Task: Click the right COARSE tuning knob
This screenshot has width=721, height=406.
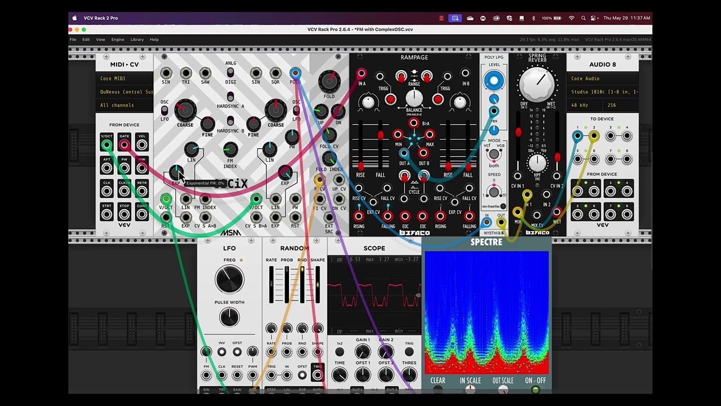Action: (275, 110)
